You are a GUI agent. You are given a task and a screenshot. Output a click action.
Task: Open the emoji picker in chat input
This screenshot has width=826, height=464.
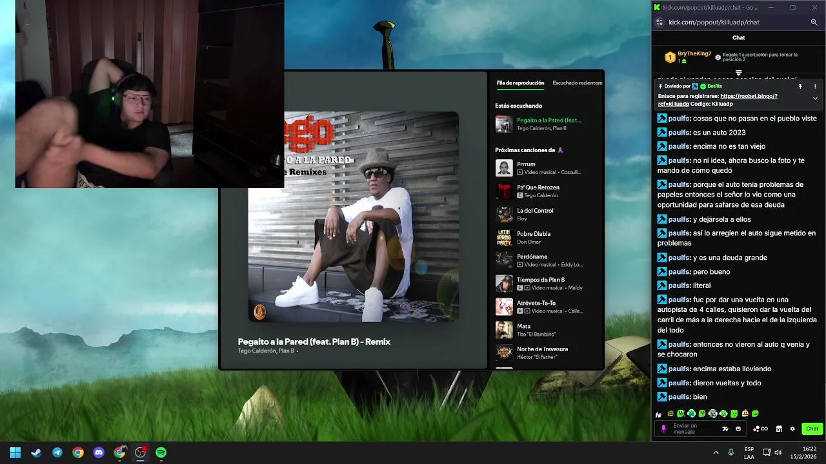[738, 429]
